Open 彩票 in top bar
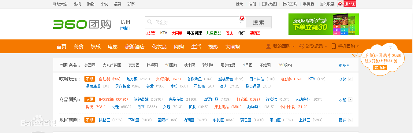This screenshot has width=413, height=133. tap(131, 4)
